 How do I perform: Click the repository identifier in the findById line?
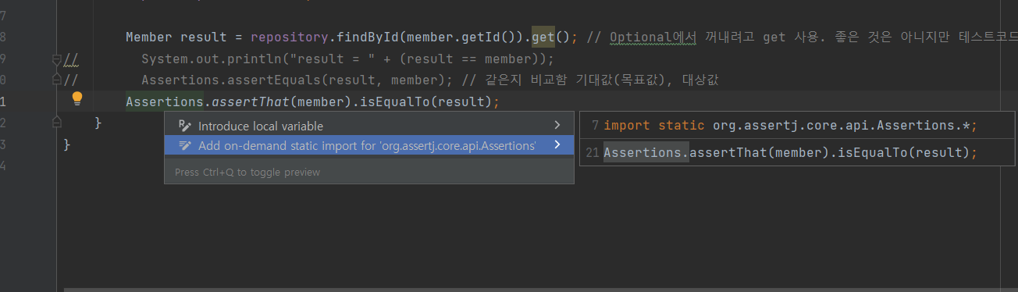[290, 37]
